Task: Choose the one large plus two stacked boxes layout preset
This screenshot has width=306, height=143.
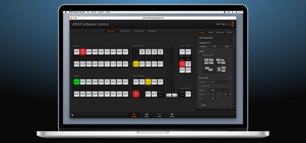Action: 221,69
